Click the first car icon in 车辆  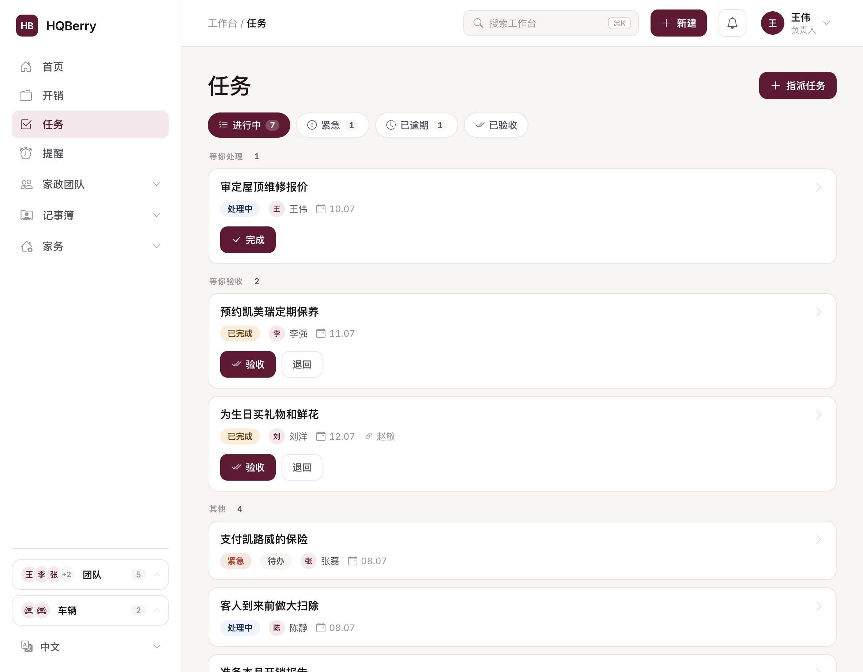(x=29, y=610)
